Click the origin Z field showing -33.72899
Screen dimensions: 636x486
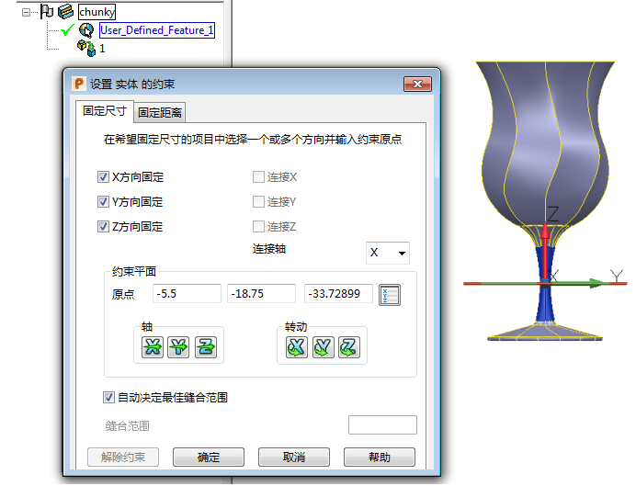pos(338,294)
